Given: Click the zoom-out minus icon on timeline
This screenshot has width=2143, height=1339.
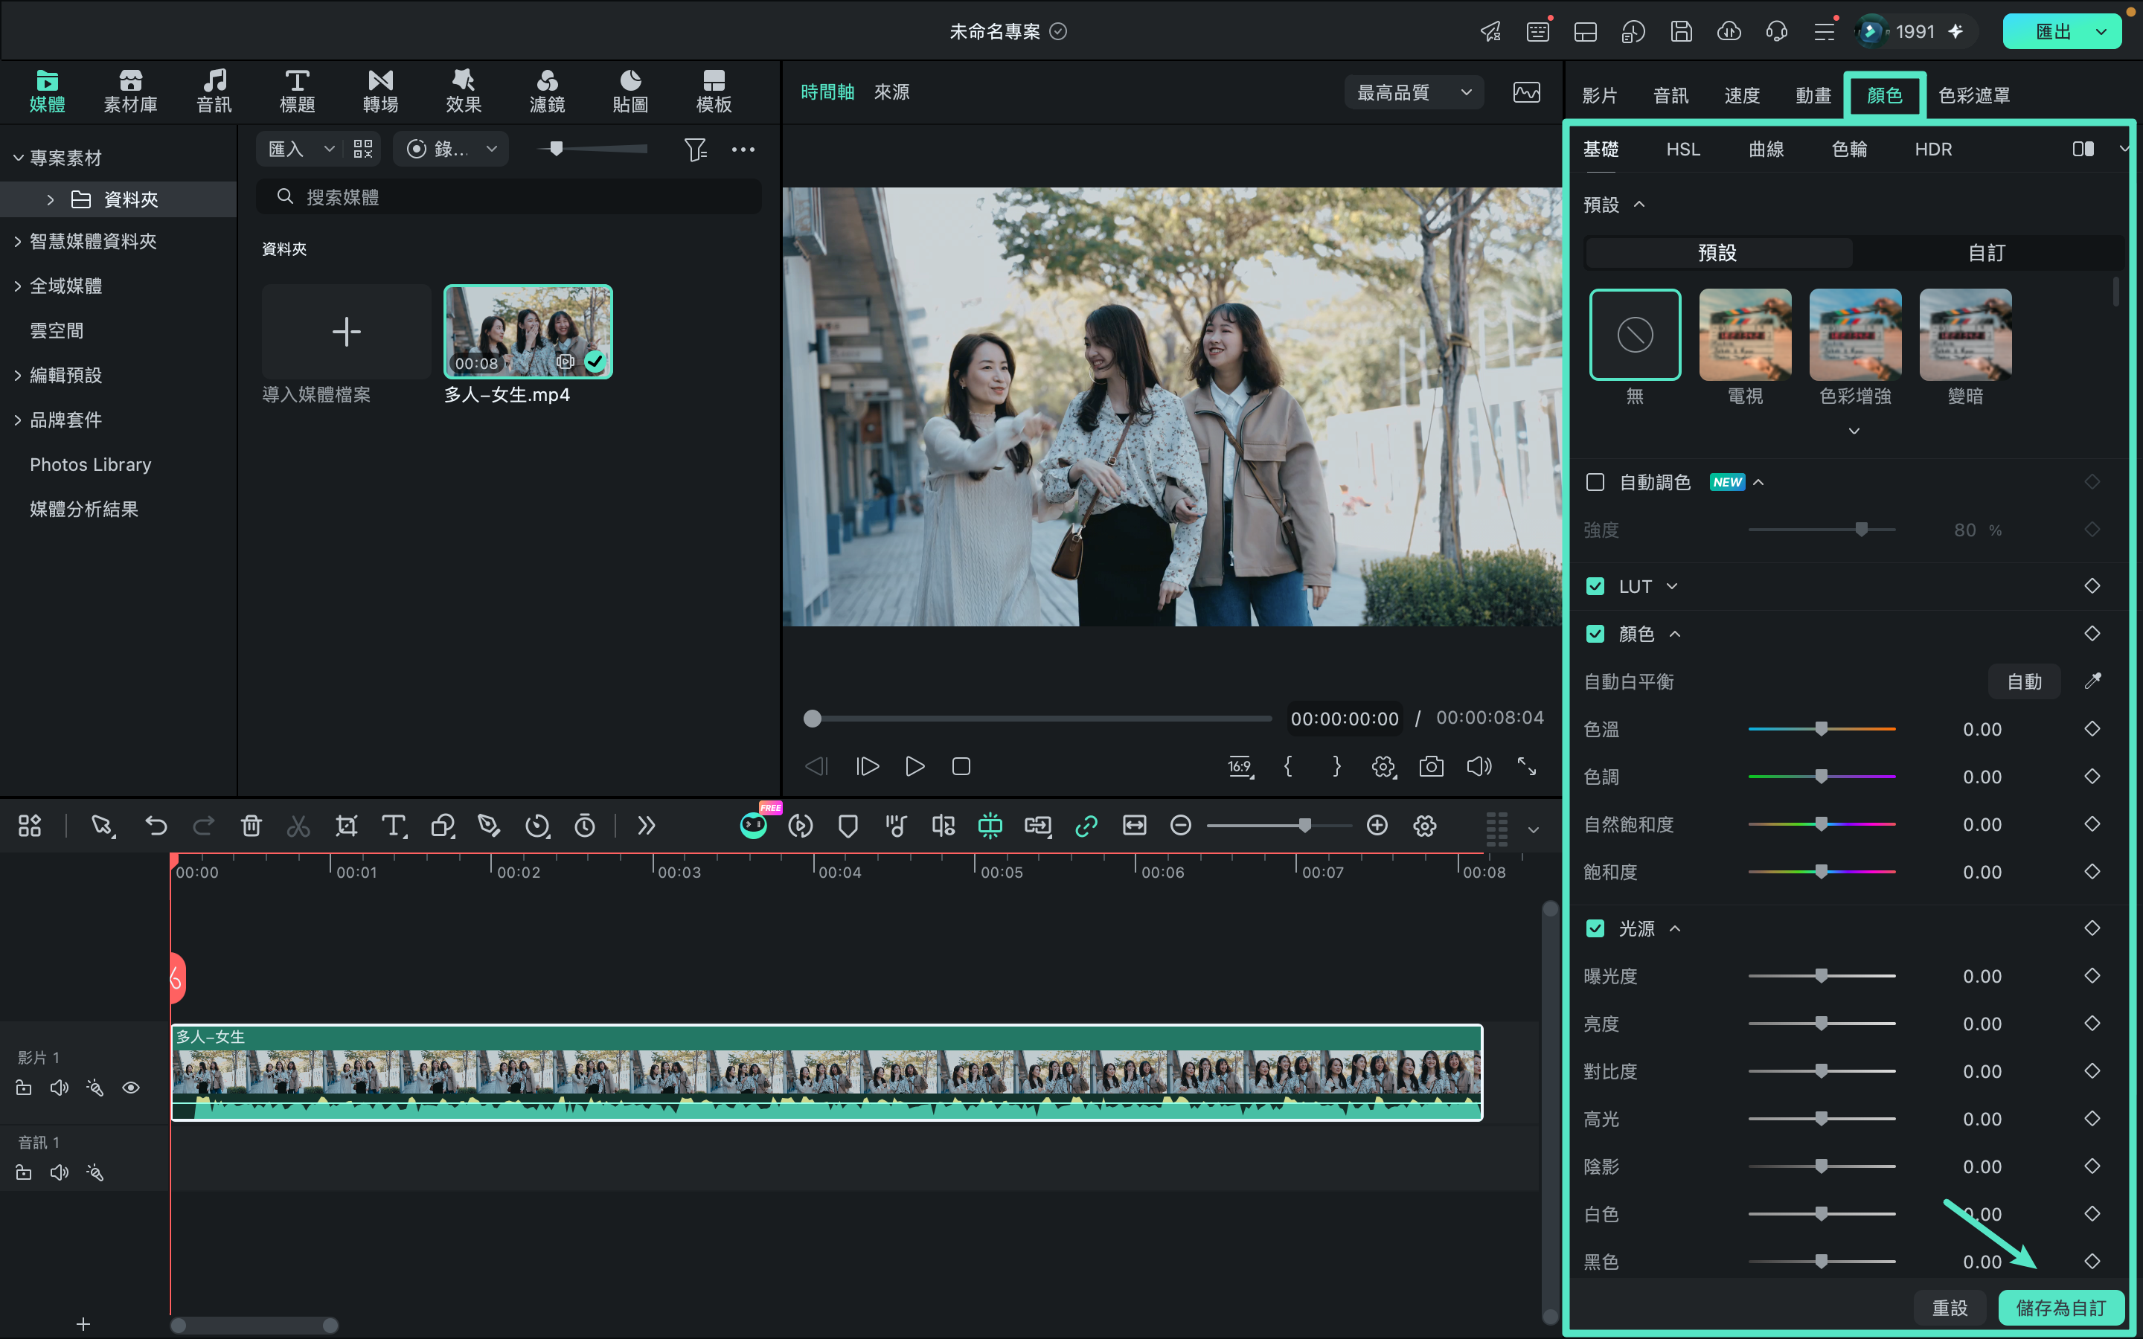Looking at the screenshot, I should pos(1180,826).
